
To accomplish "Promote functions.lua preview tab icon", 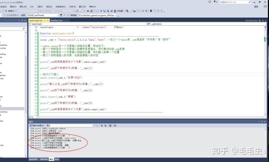I will point(260,21).
